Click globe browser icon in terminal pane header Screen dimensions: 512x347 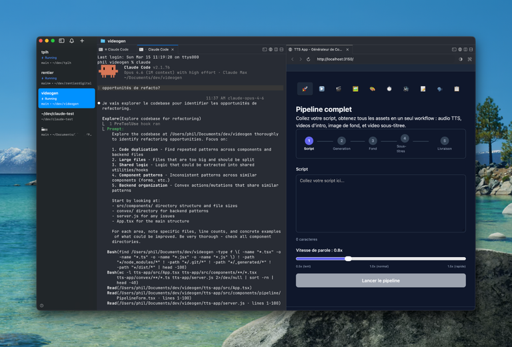click(271, 49)
